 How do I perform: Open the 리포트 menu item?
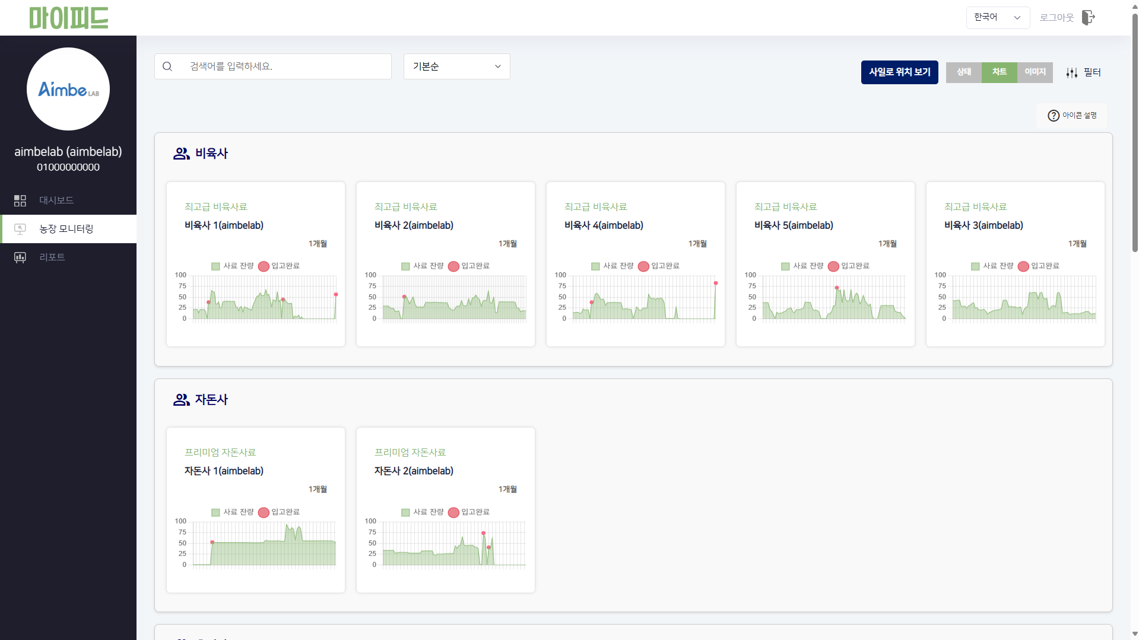(52, 257)
